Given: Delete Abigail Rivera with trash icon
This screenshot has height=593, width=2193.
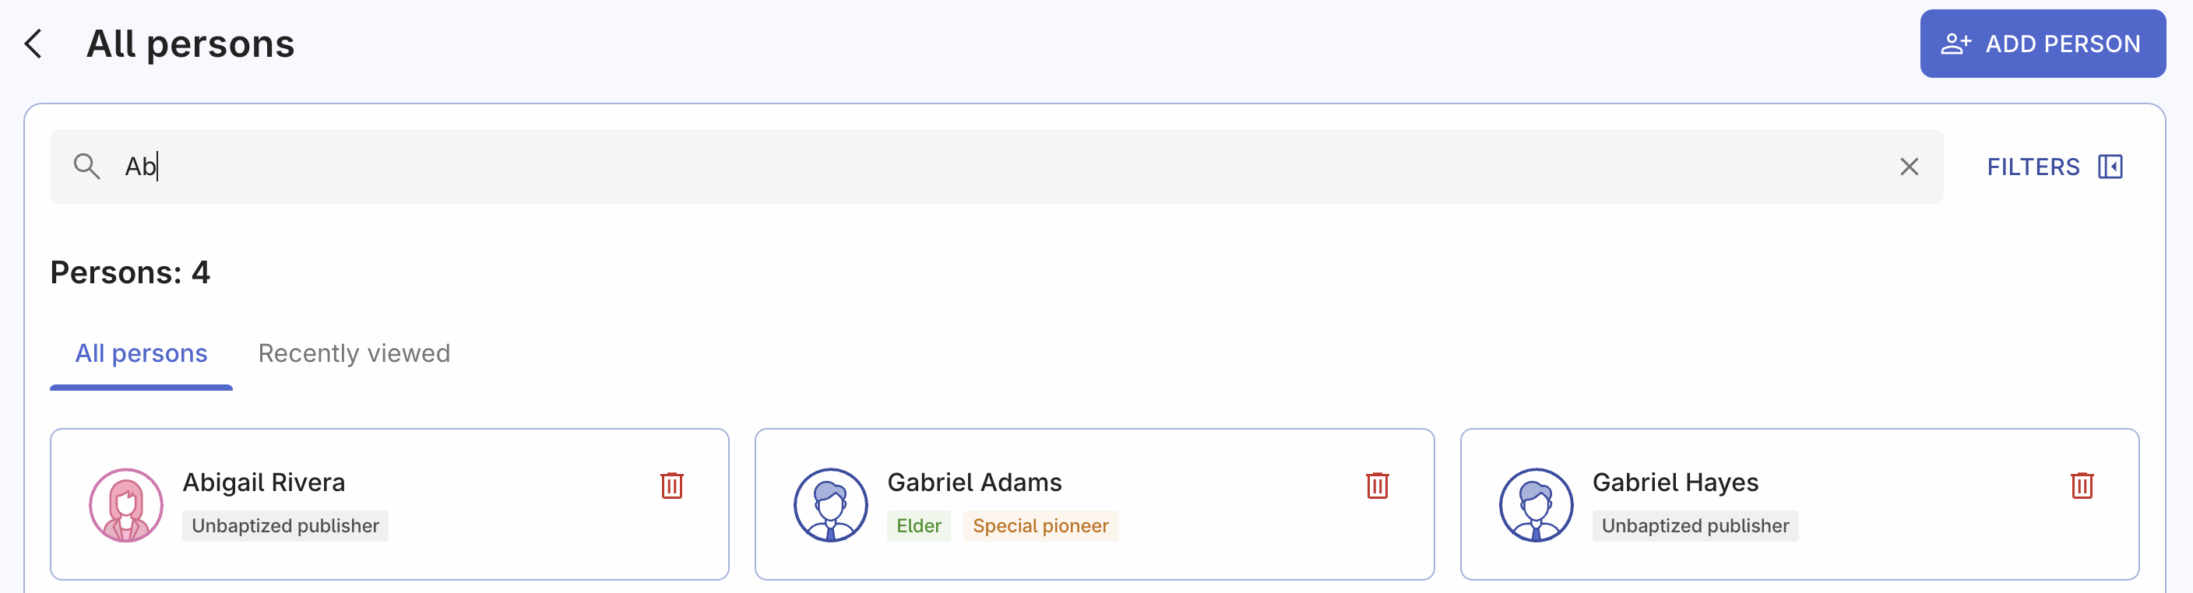Looking at the screenshot, I should pos(672,485).
